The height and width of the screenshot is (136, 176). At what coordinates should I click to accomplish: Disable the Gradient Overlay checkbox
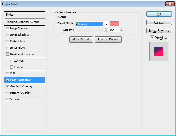pos(7,86)
